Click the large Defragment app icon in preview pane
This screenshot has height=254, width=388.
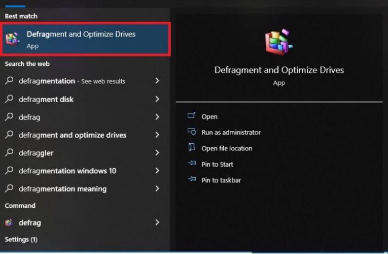[x=279, y=42]
